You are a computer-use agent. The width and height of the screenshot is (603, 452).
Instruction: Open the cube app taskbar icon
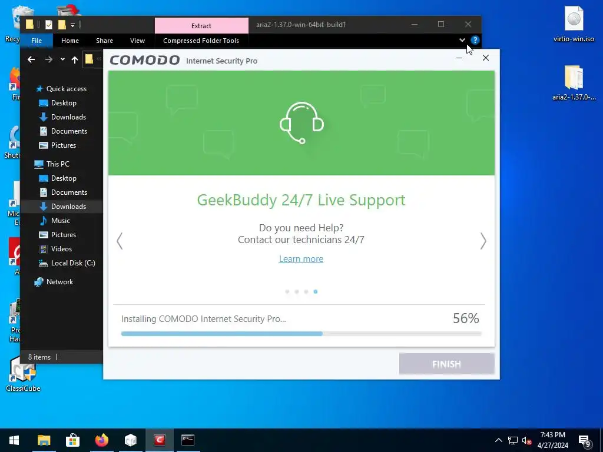(x=131, y=440)
